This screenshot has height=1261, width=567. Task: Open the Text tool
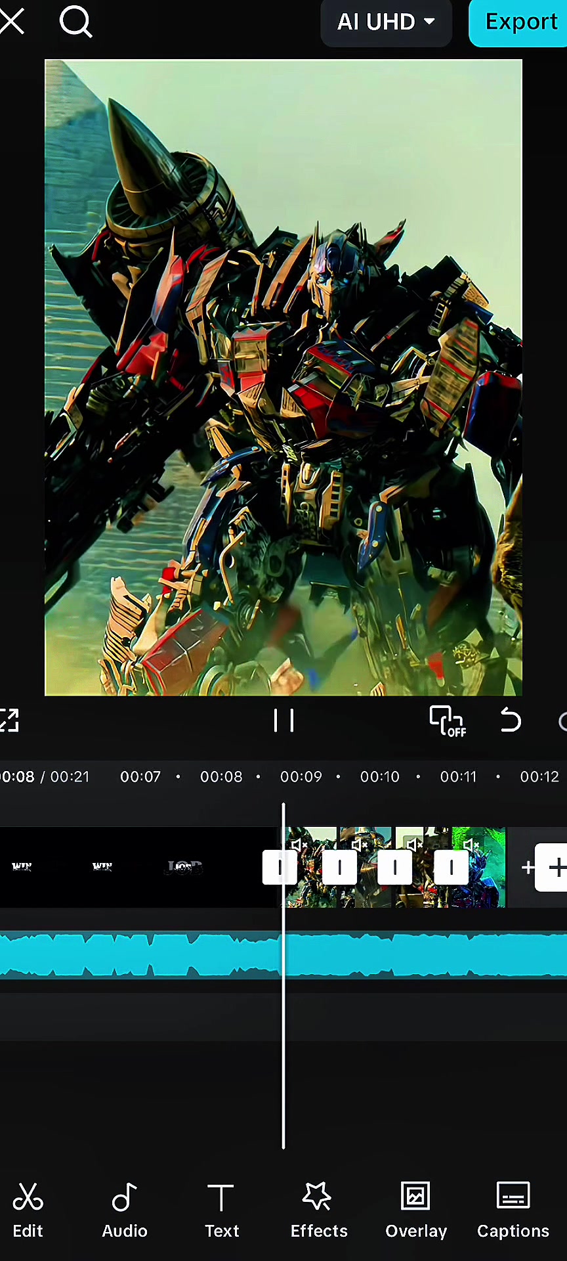point(221,1210)
